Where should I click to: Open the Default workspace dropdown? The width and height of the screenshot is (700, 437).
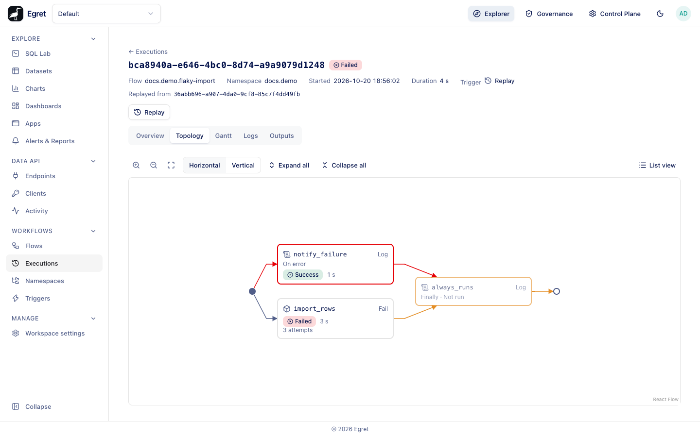point(106,14)
